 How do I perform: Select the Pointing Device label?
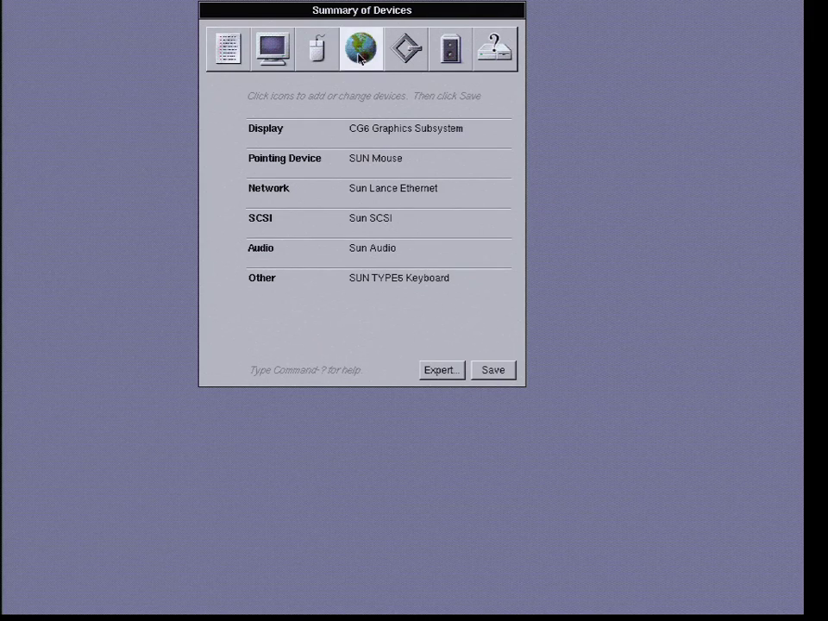coord(285,159)
